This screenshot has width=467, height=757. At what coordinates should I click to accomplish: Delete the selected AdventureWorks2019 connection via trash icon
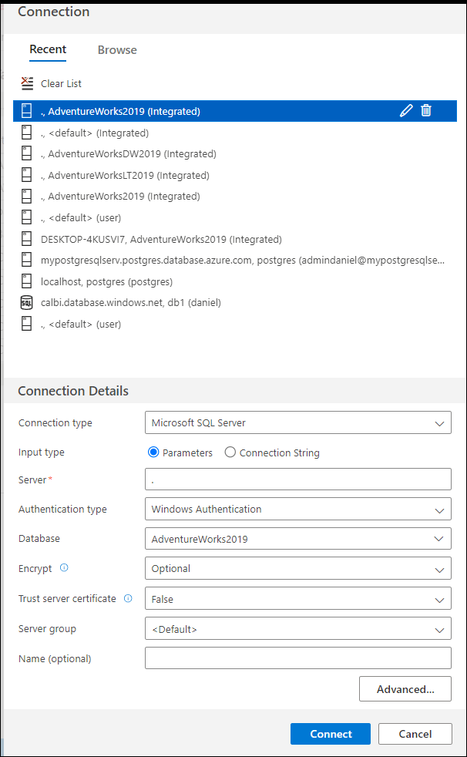(426, 111)
